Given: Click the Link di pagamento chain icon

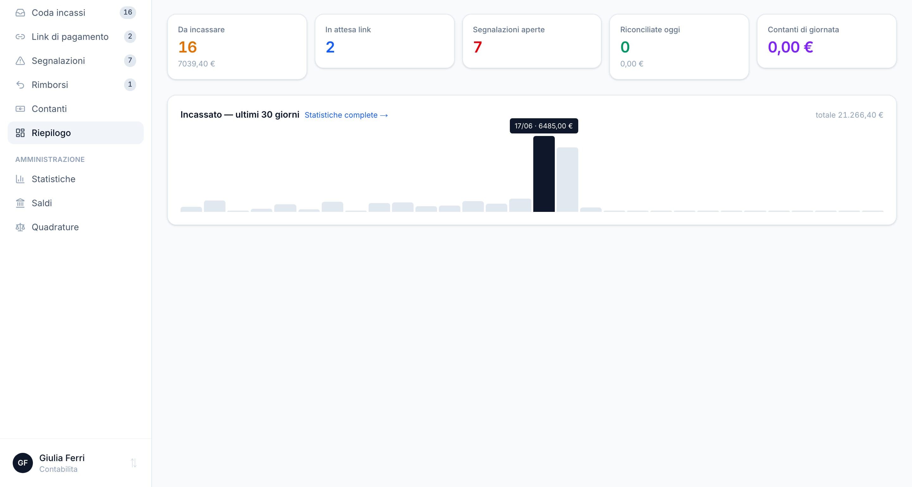Looking at the screenshot, I should coord(20,37).
